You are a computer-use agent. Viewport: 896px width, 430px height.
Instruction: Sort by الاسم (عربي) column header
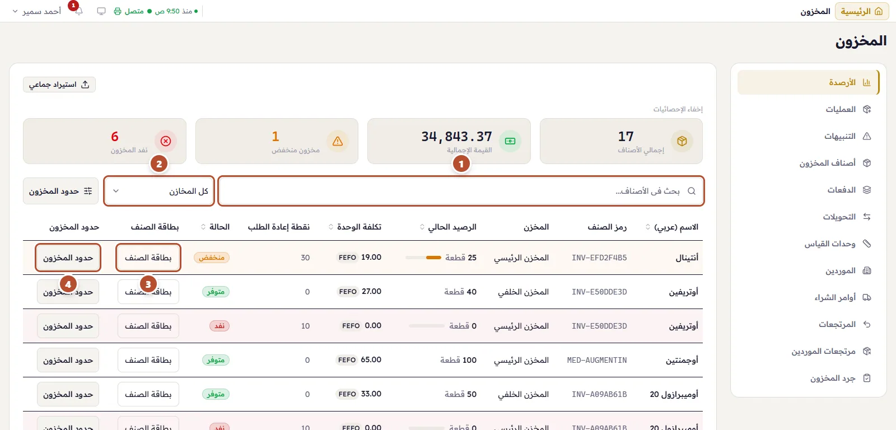[x=671, y=227]
